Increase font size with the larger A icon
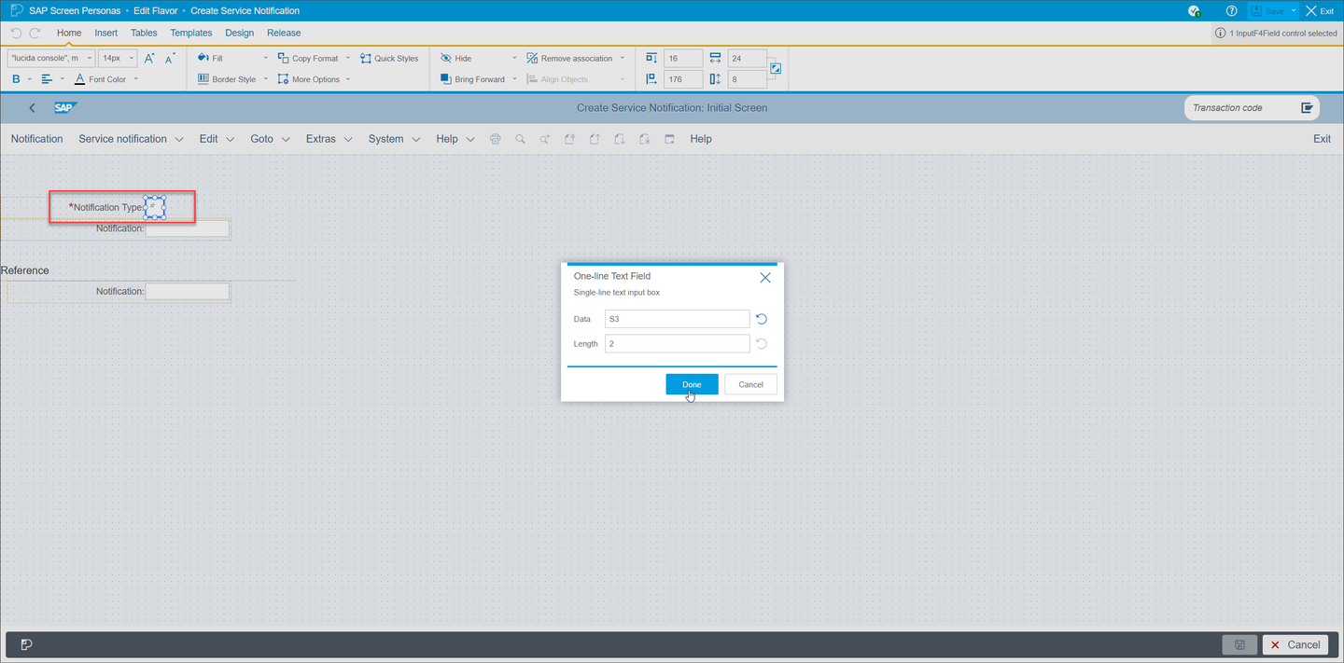1344x663 pixels. [x=149, y=58]
